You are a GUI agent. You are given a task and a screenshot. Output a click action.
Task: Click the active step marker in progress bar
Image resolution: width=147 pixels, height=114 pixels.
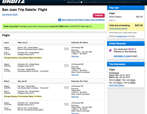click(x=81, y=2)
